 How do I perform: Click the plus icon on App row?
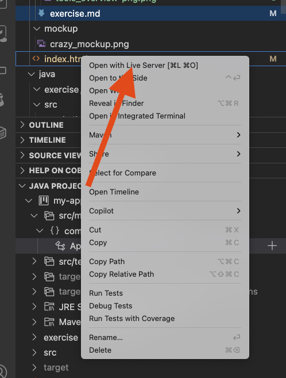coord(272,246)
